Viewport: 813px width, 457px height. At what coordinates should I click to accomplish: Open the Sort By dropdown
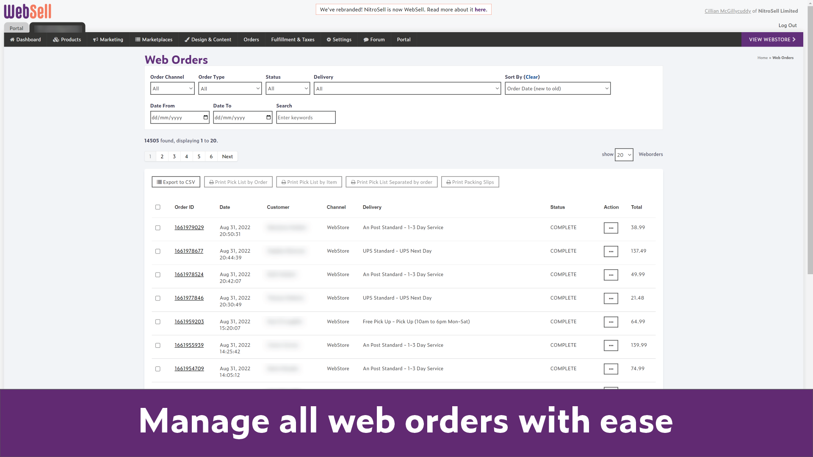click(557, 88)
